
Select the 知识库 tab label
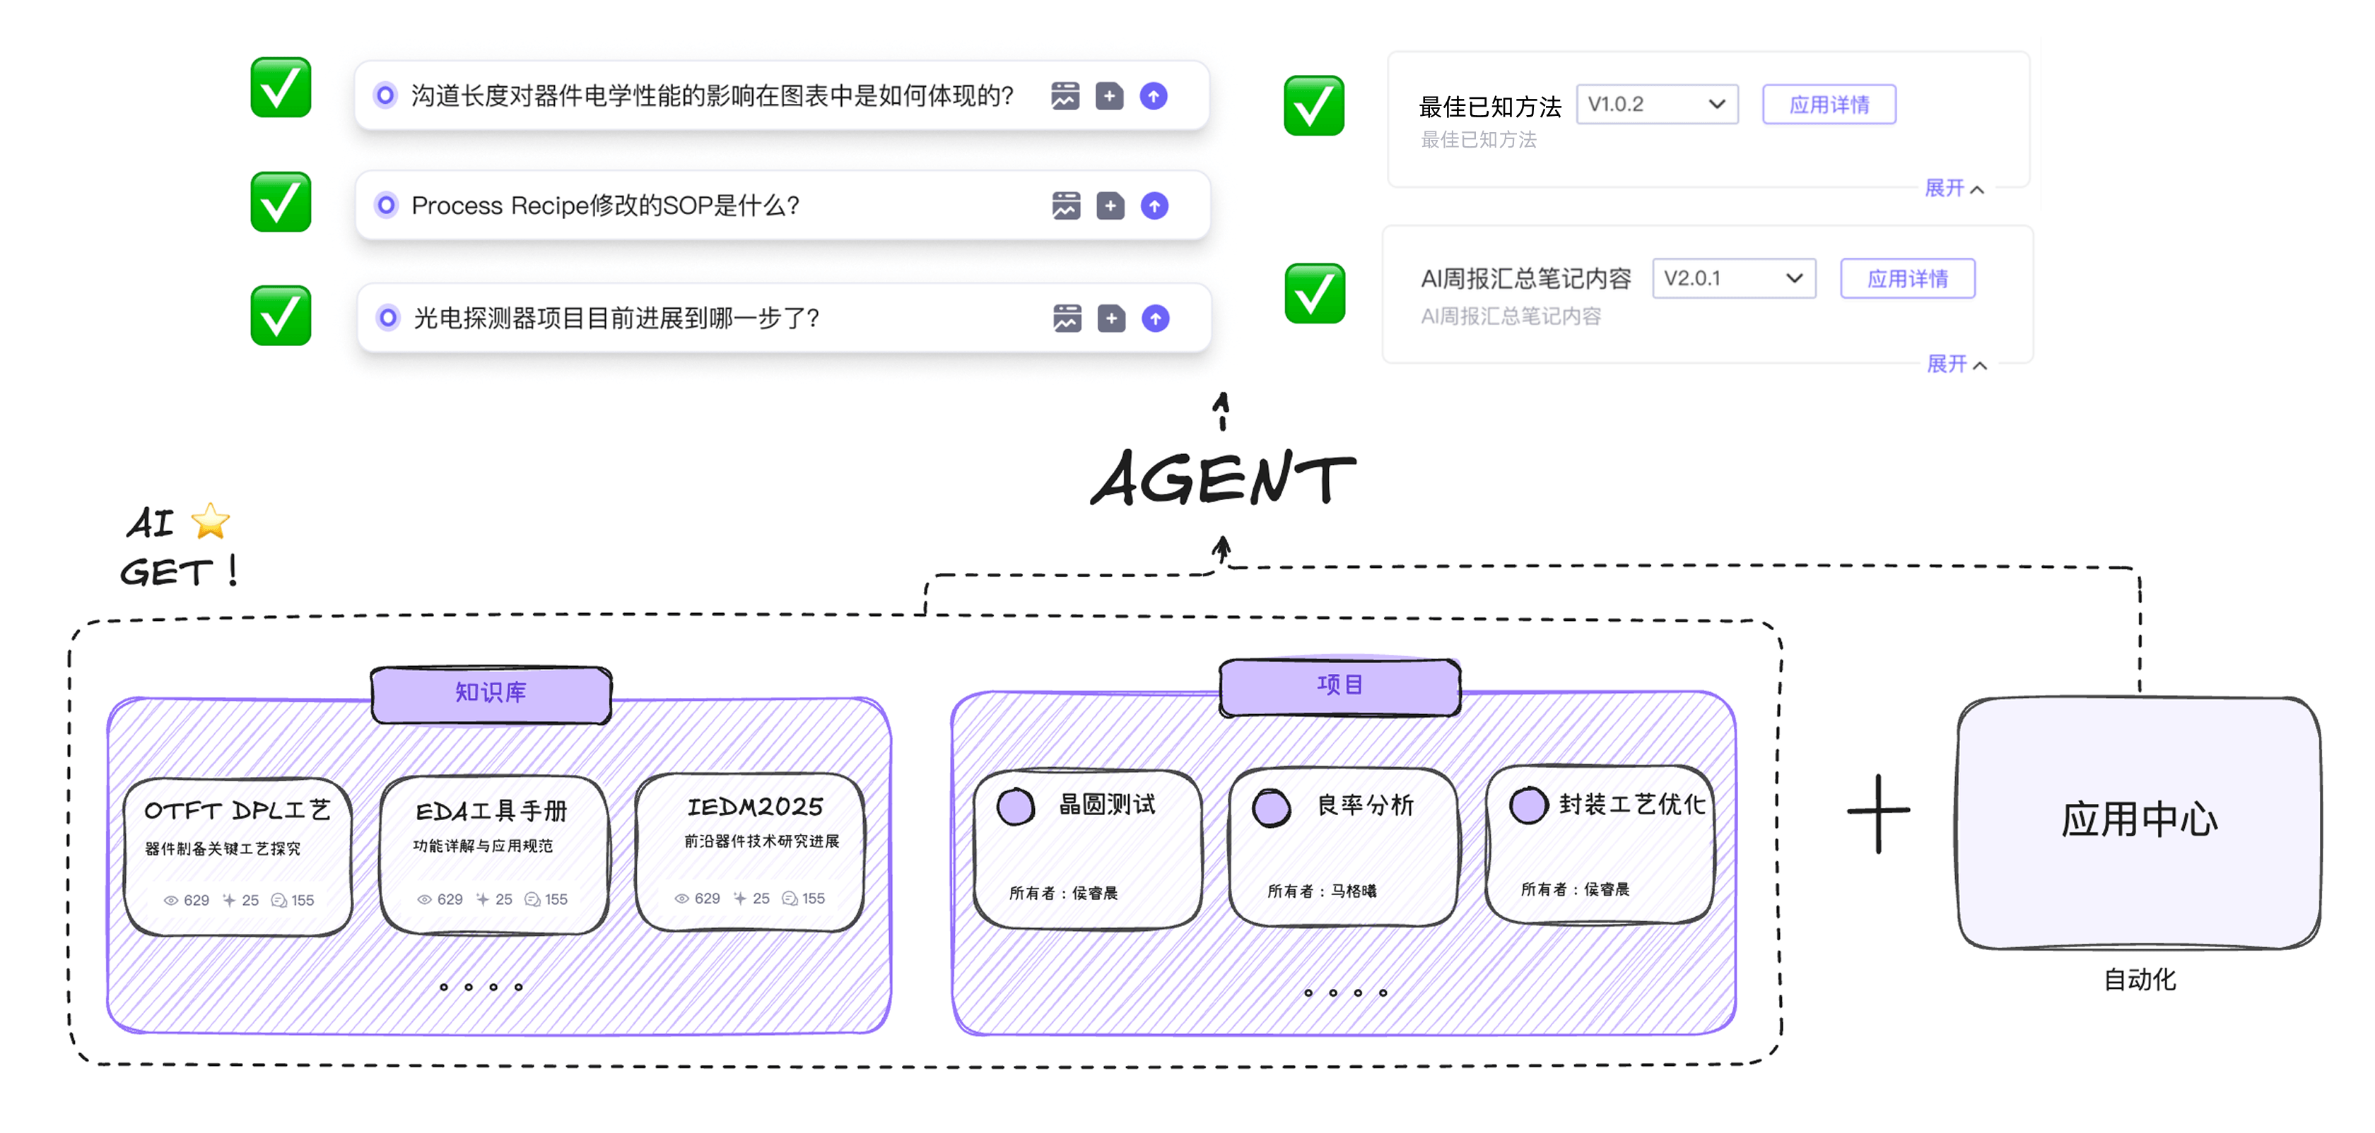point(491,693)
